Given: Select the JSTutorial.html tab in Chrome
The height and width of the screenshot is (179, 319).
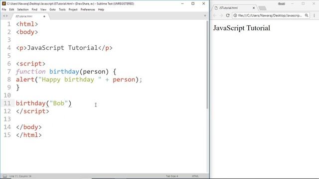Looking at the screenshot, I should tap(234, 8).
